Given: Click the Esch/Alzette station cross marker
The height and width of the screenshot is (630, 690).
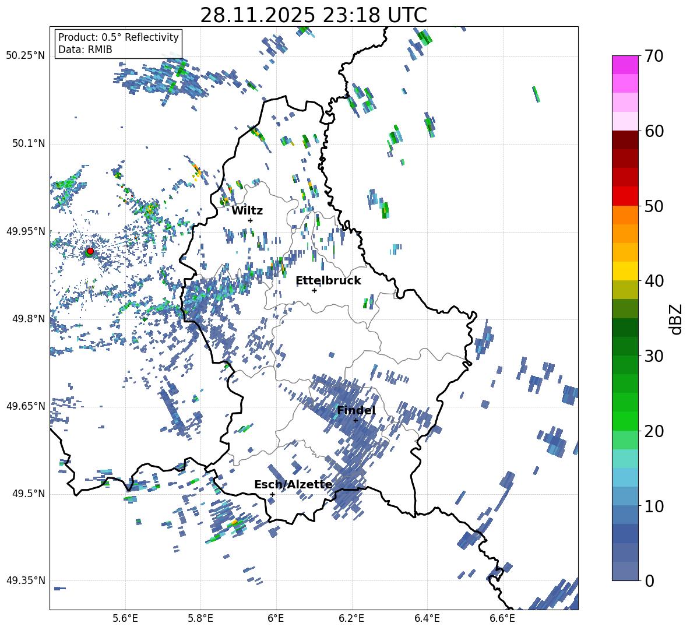Looking at the screenshot, I should (272, 494).
